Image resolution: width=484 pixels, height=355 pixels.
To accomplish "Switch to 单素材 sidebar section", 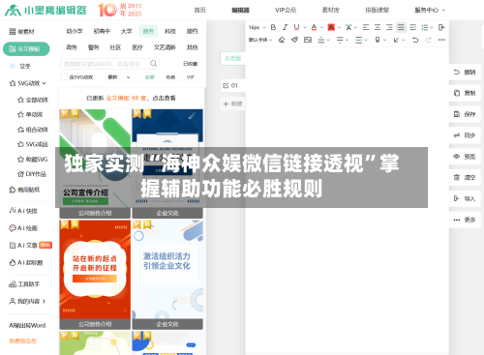I will click(x=21, y=32).
